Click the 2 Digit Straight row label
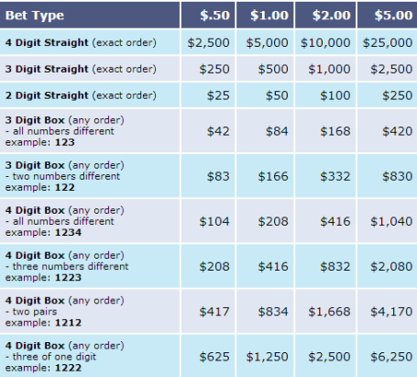This screenshot has width=417, height=377. (81, 95)
